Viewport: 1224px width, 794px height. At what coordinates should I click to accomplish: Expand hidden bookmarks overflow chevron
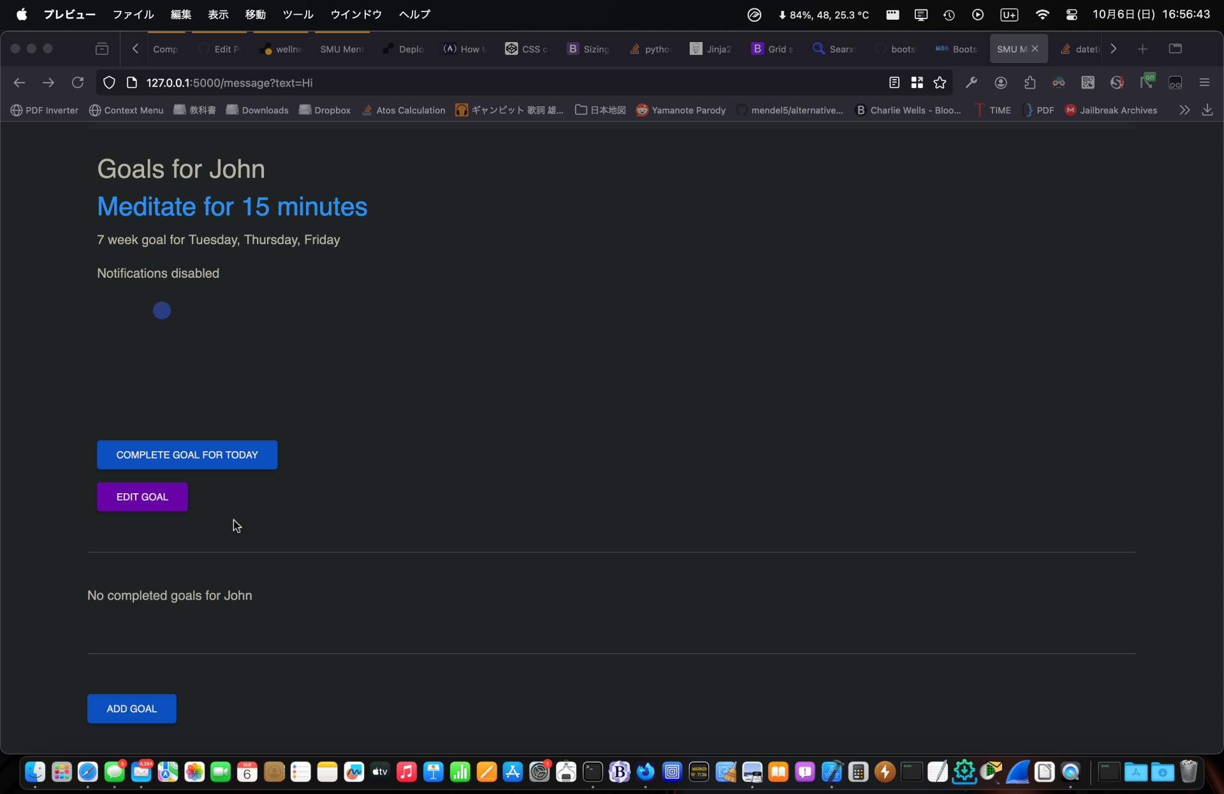pyautogui.click(x=1184, y=110)
